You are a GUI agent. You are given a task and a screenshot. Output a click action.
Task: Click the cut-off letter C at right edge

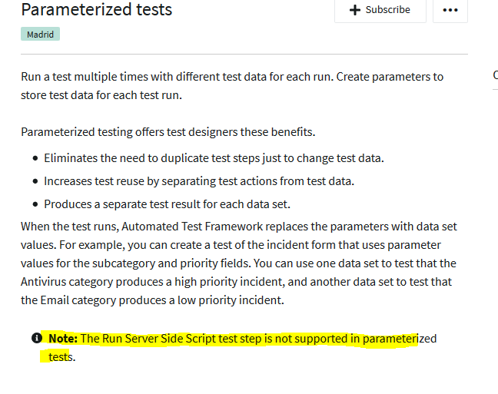pyautogui.click(x=495, y=75)
